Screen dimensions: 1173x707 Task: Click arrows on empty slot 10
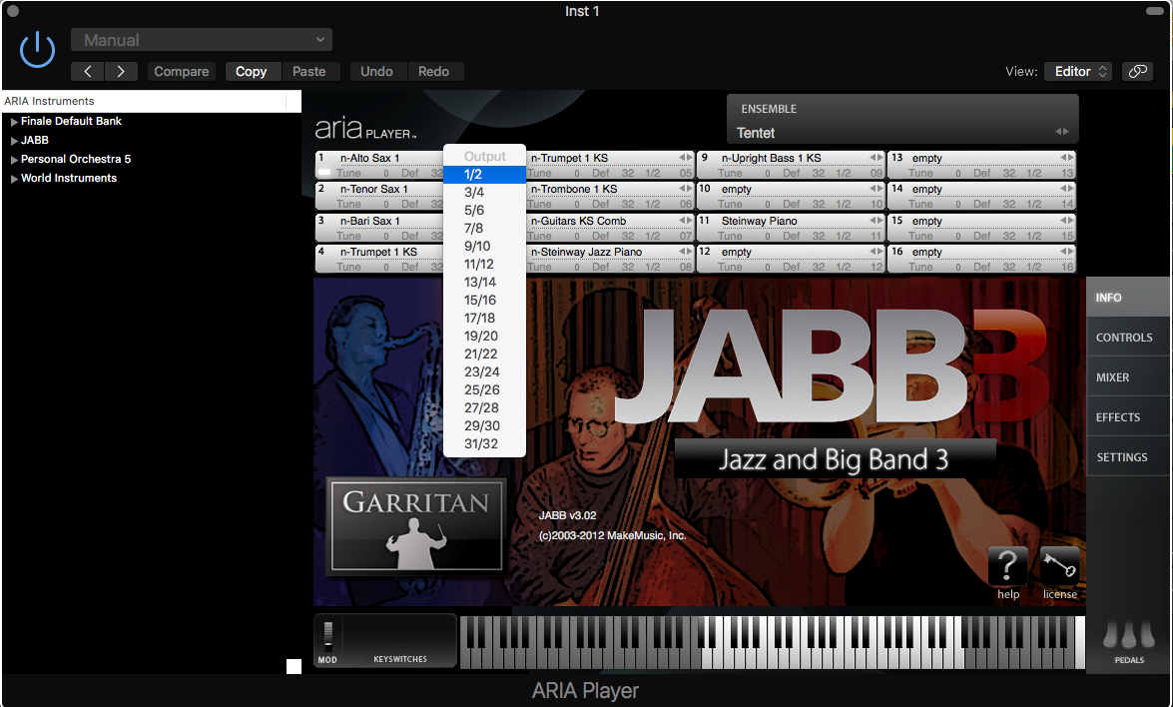[x=877, y=190]
